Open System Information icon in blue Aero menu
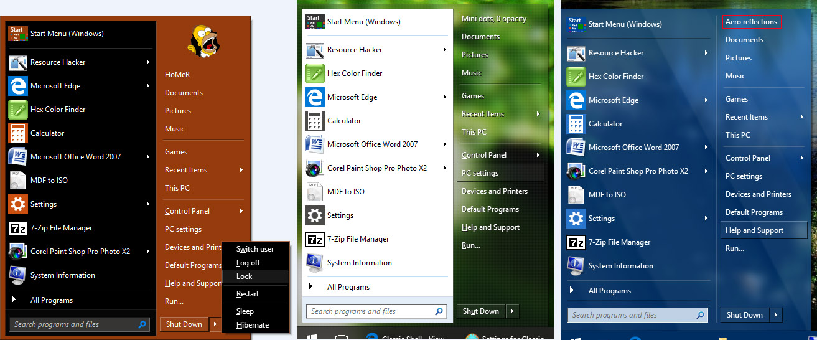 [576, 266]
